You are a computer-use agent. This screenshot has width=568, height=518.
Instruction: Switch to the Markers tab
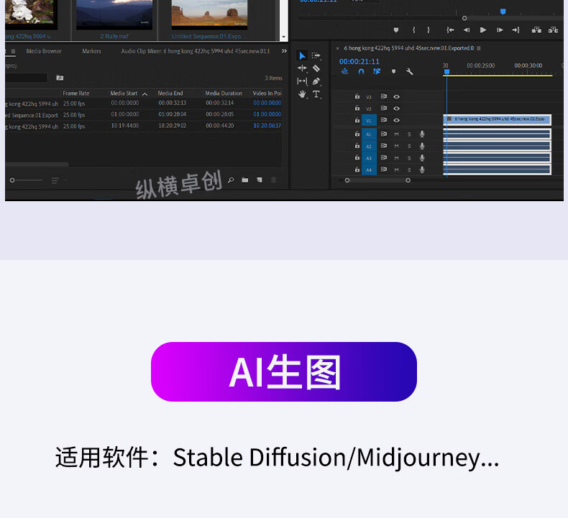point(91,51)
